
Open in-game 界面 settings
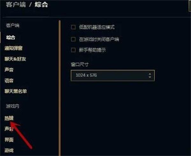(x=9, y=140)
